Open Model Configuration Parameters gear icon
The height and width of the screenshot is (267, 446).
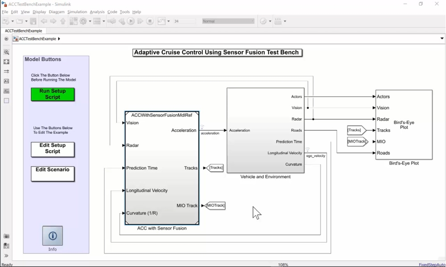point(83,21)
